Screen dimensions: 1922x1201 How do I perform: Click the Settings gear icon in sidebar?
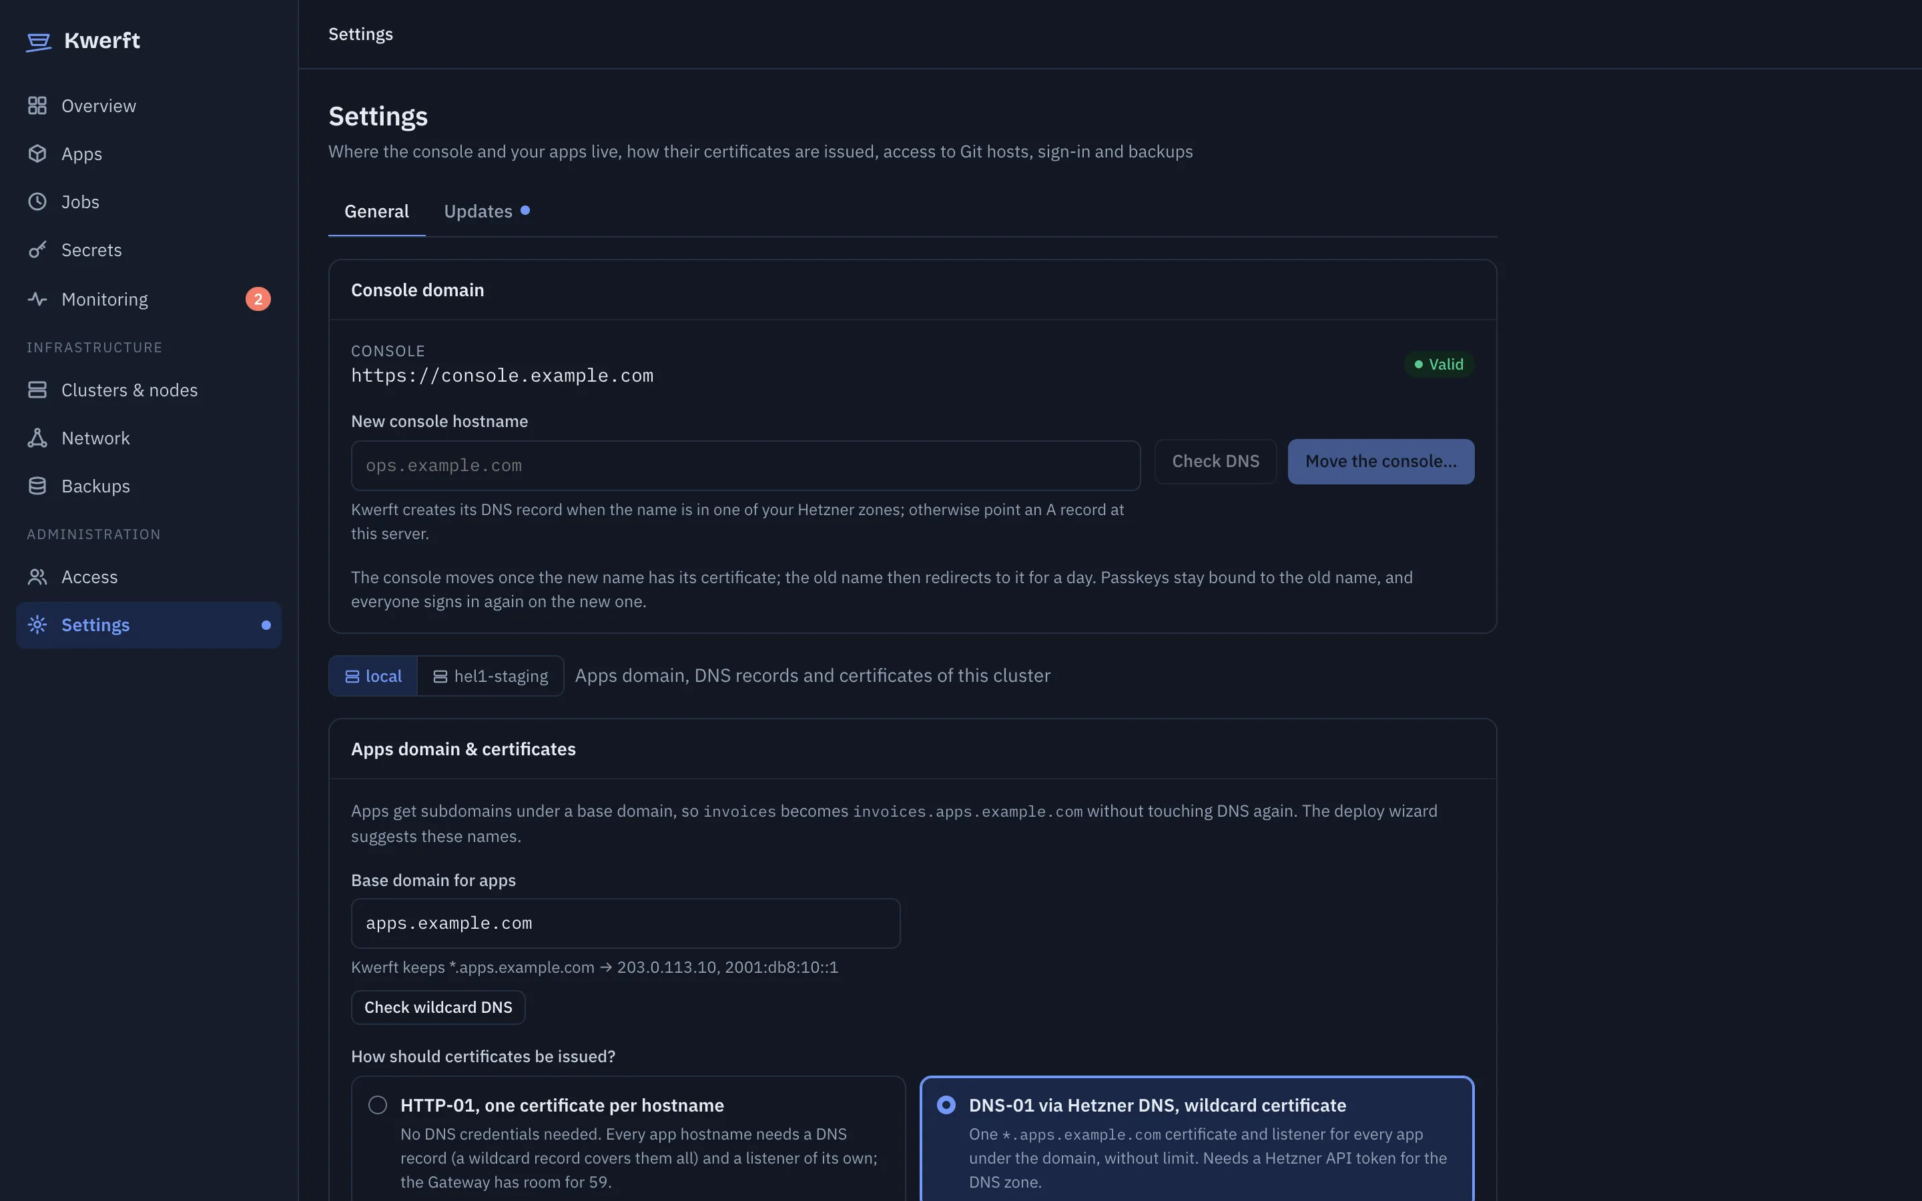coord(37,625)
